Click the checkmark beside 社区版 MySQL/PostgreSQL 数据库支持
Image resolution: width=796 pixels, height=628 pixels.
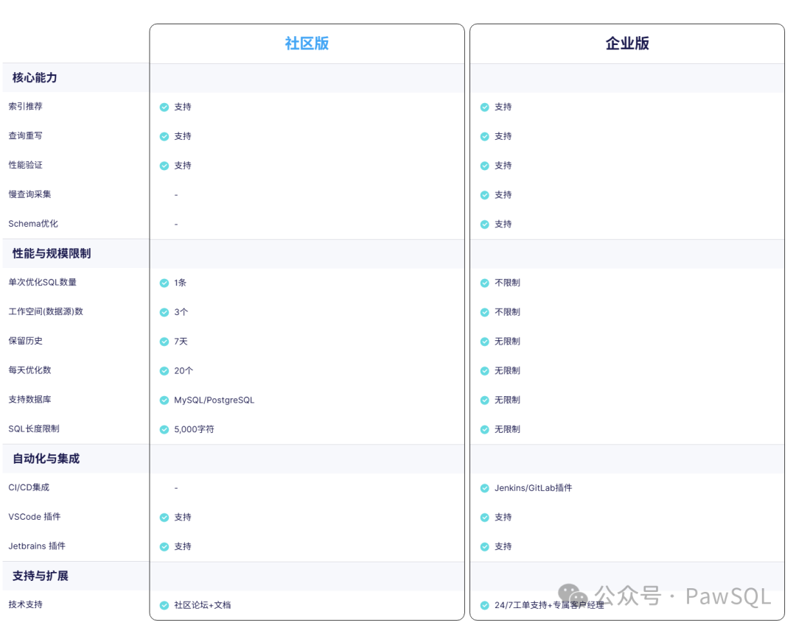click(x=164, y=400)
